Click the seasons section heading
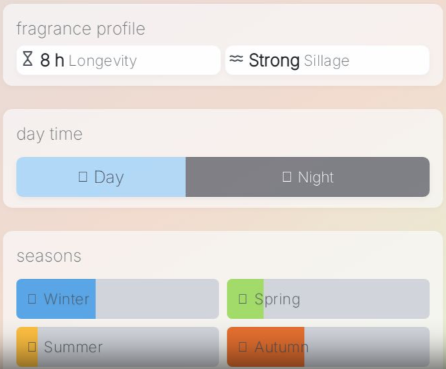The width and height of the screenshot is (446, 369). click(49, 256)
